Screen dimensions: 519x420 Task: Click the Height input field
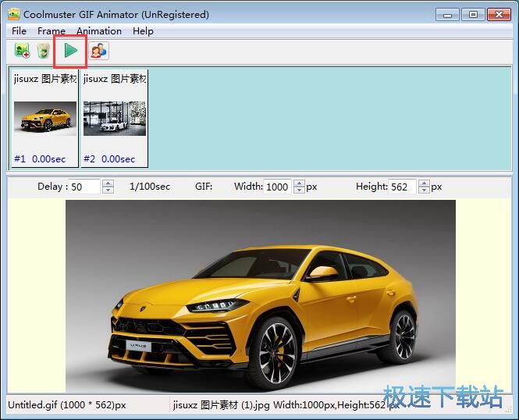coord(401,187)
